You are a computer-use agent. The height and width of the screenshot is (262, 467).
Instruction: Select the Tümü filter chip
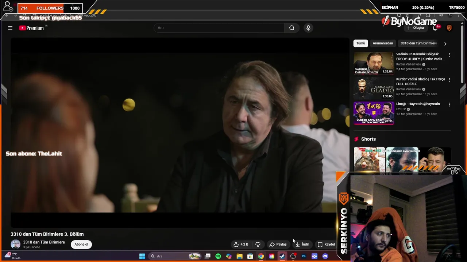[x=360, y=43]
